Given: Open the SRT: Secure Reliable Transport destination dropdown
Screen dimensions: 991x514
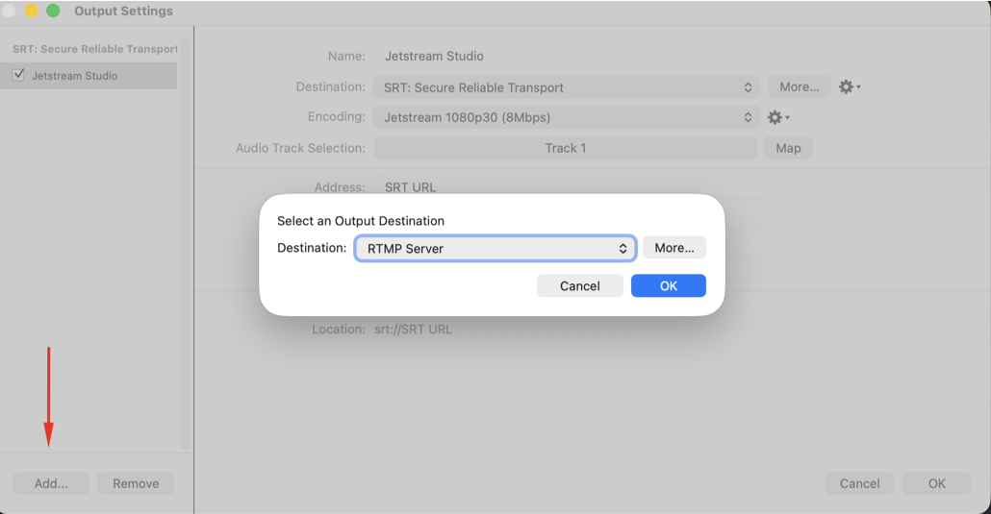Looking at the screenshot, I should 566,87.
